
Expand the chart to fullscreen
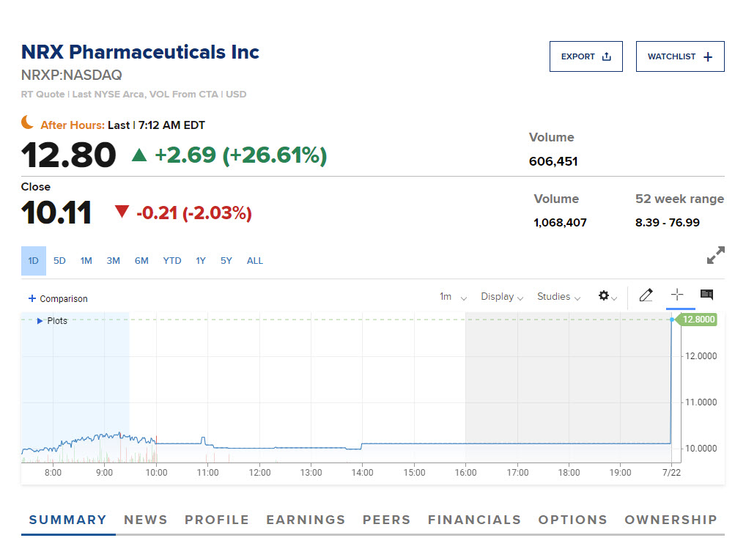coord(715,255)
